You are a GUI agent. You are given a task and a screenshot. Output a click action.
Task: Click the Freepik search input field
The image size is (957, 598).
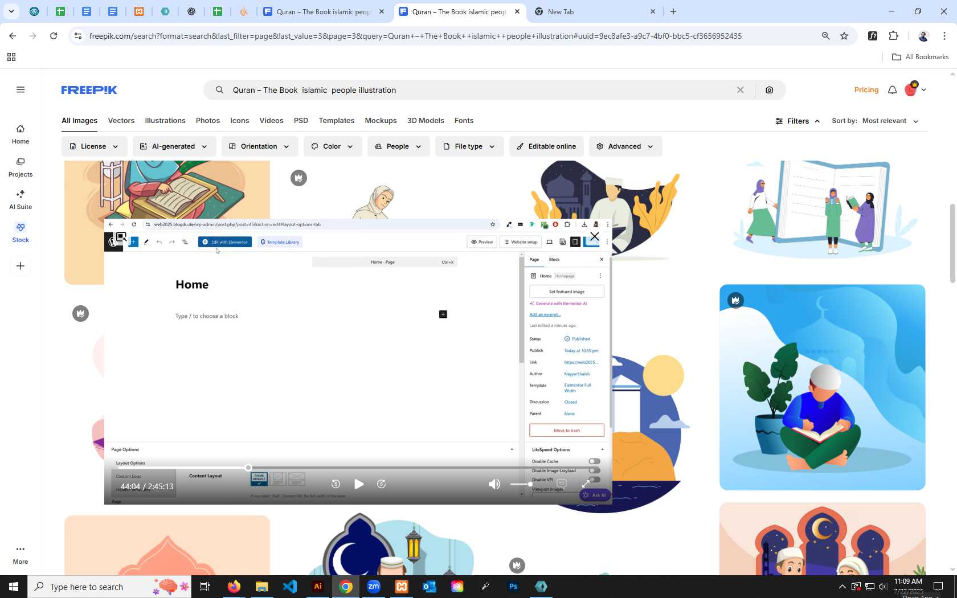coord(481,90)
